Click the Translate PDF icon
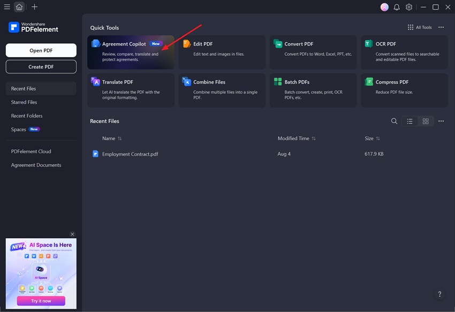The width and height of the screenshot is (455, 312). pos(95,81)
